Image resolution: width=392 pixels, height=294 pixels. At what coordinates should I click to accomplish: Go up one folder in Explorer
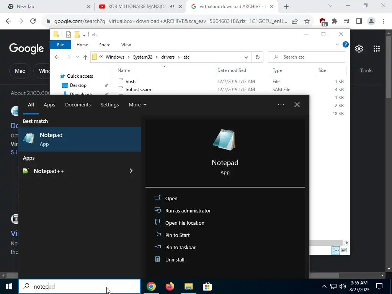[x=85, y=57]
